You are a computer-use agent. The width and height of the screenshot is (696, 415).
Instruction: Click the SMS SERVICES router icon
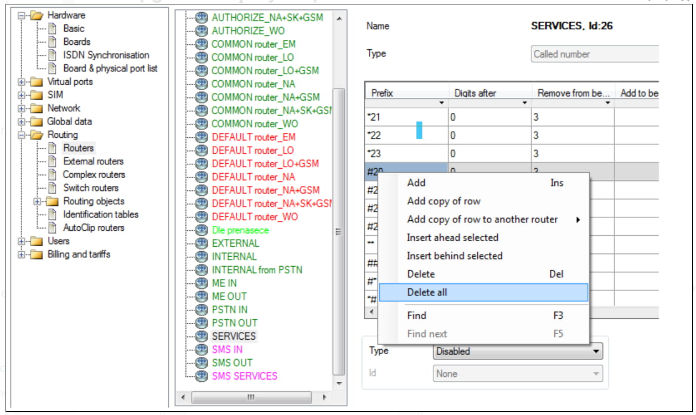(x=202, y=376)
